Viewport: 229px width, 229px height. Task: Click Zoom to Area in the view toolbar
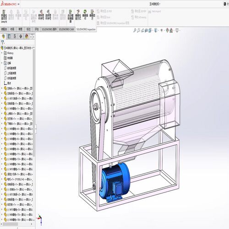pos(139,30)
